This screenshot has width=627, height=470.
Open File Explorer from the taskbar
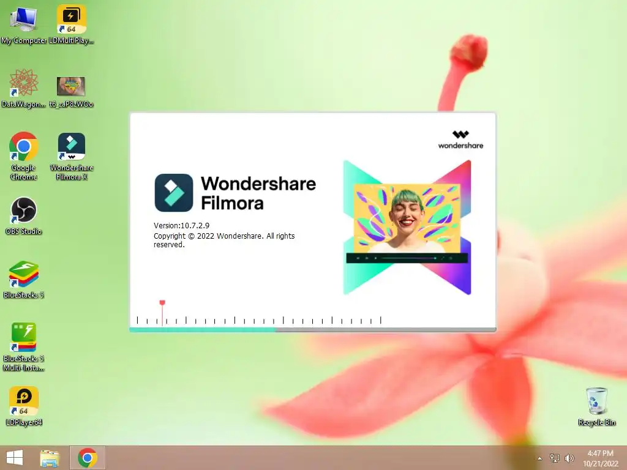point(50,458)
